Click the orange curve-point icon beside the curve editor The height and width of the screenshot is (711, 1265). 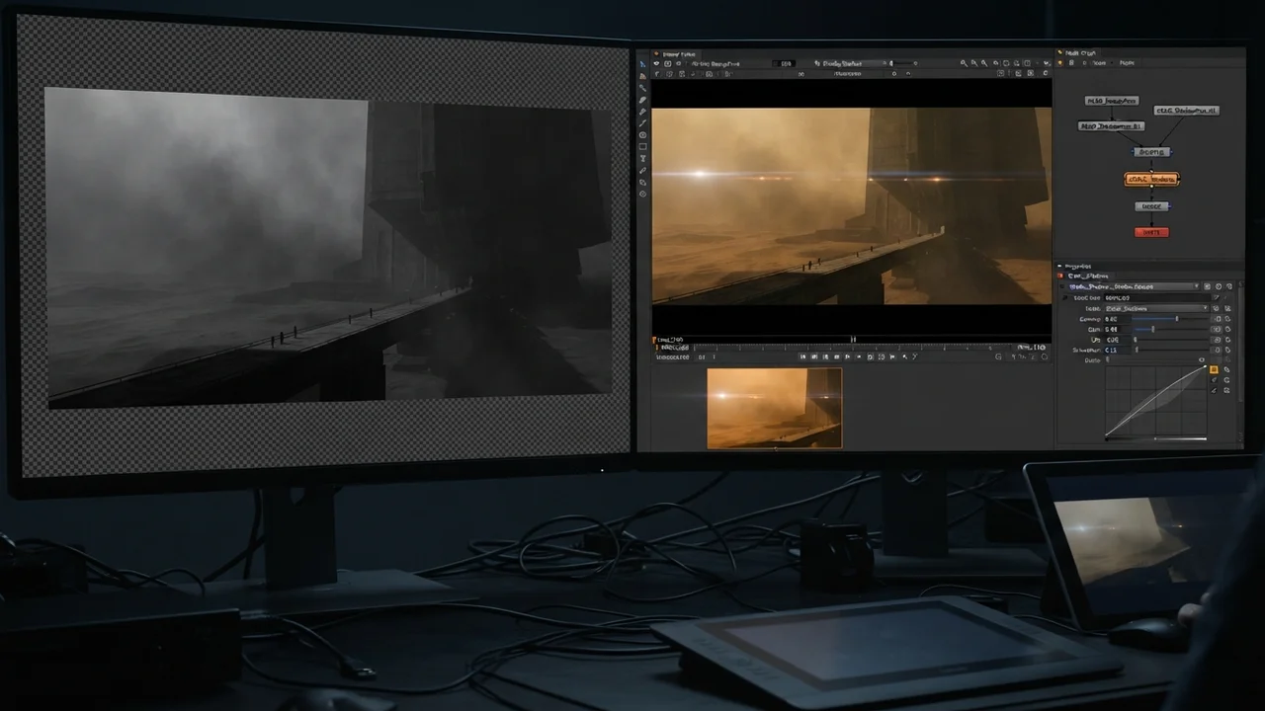[x=1214, y=369]
